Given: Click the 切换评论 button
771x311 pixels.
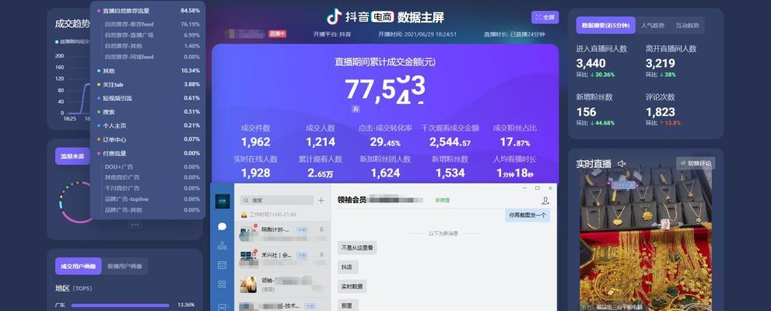Looking at the screenshot, I should (x=696, y=163).
